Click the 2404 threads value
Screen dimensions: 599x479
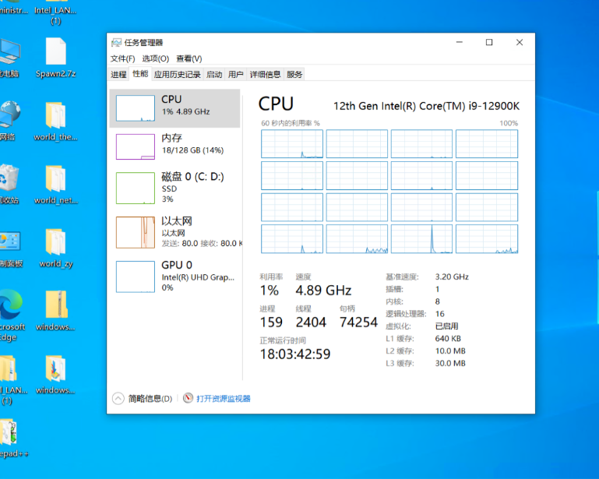pos(311,322)
